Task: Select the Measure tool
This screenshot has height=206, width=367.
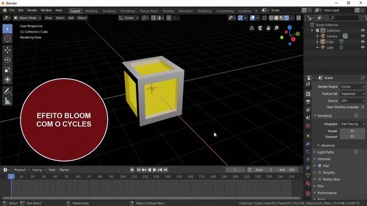Action: click(7, 101)
